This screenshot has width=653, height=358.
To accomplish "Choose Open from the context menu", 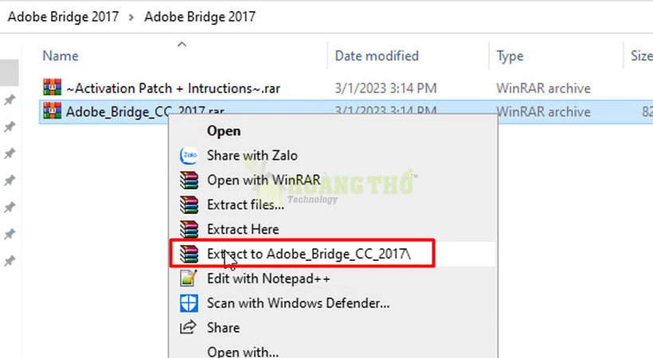I will click(224, 130).
